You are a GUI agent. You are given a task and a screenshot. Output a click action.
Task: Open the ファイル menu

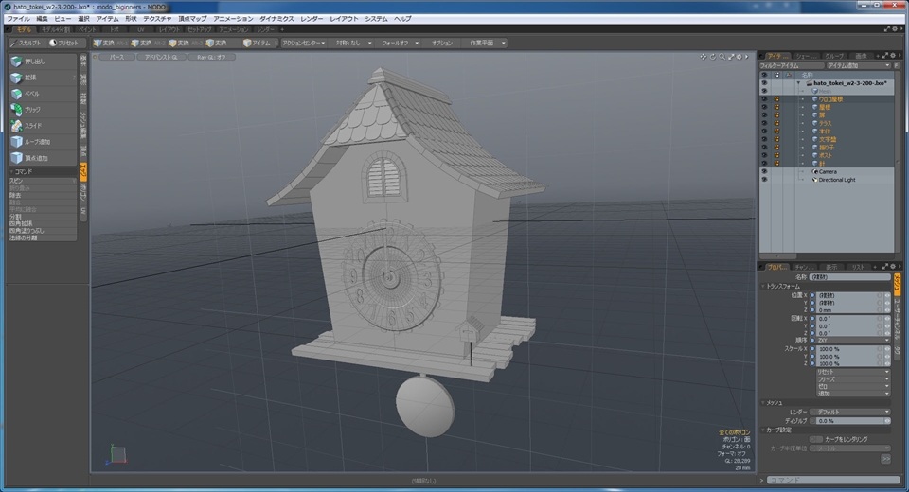[19, 19]
